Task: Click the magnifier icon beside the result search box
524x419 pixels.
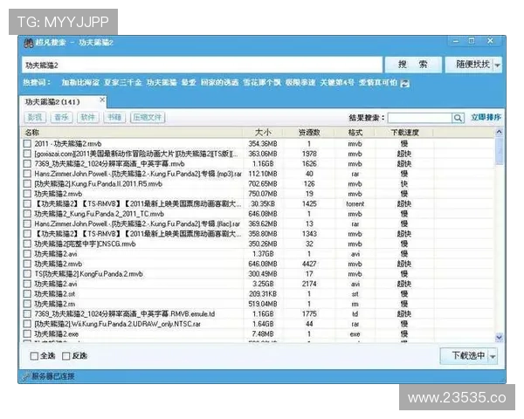Action: [458, 118]
